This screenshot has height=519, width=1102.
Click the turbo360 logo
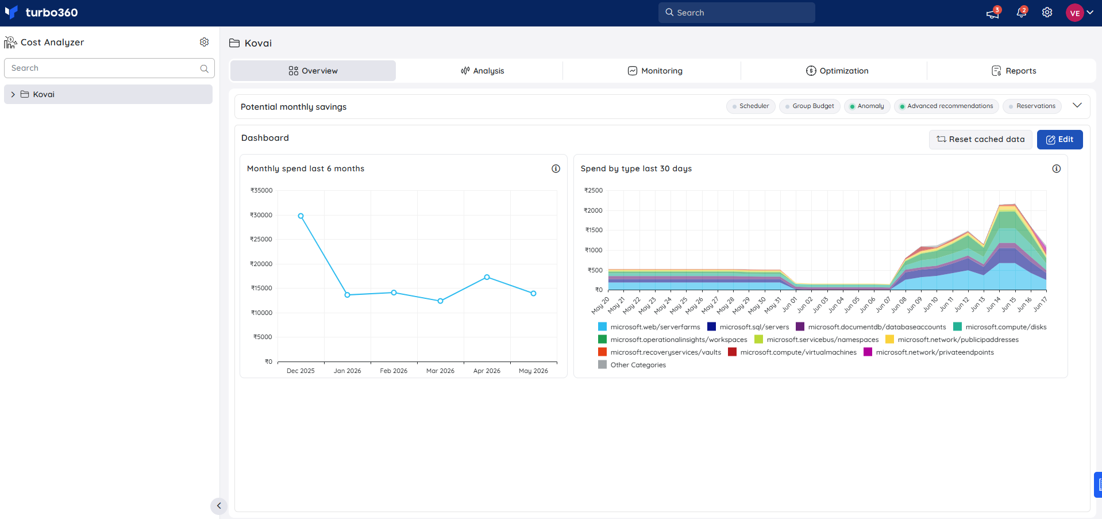point(41,12)
